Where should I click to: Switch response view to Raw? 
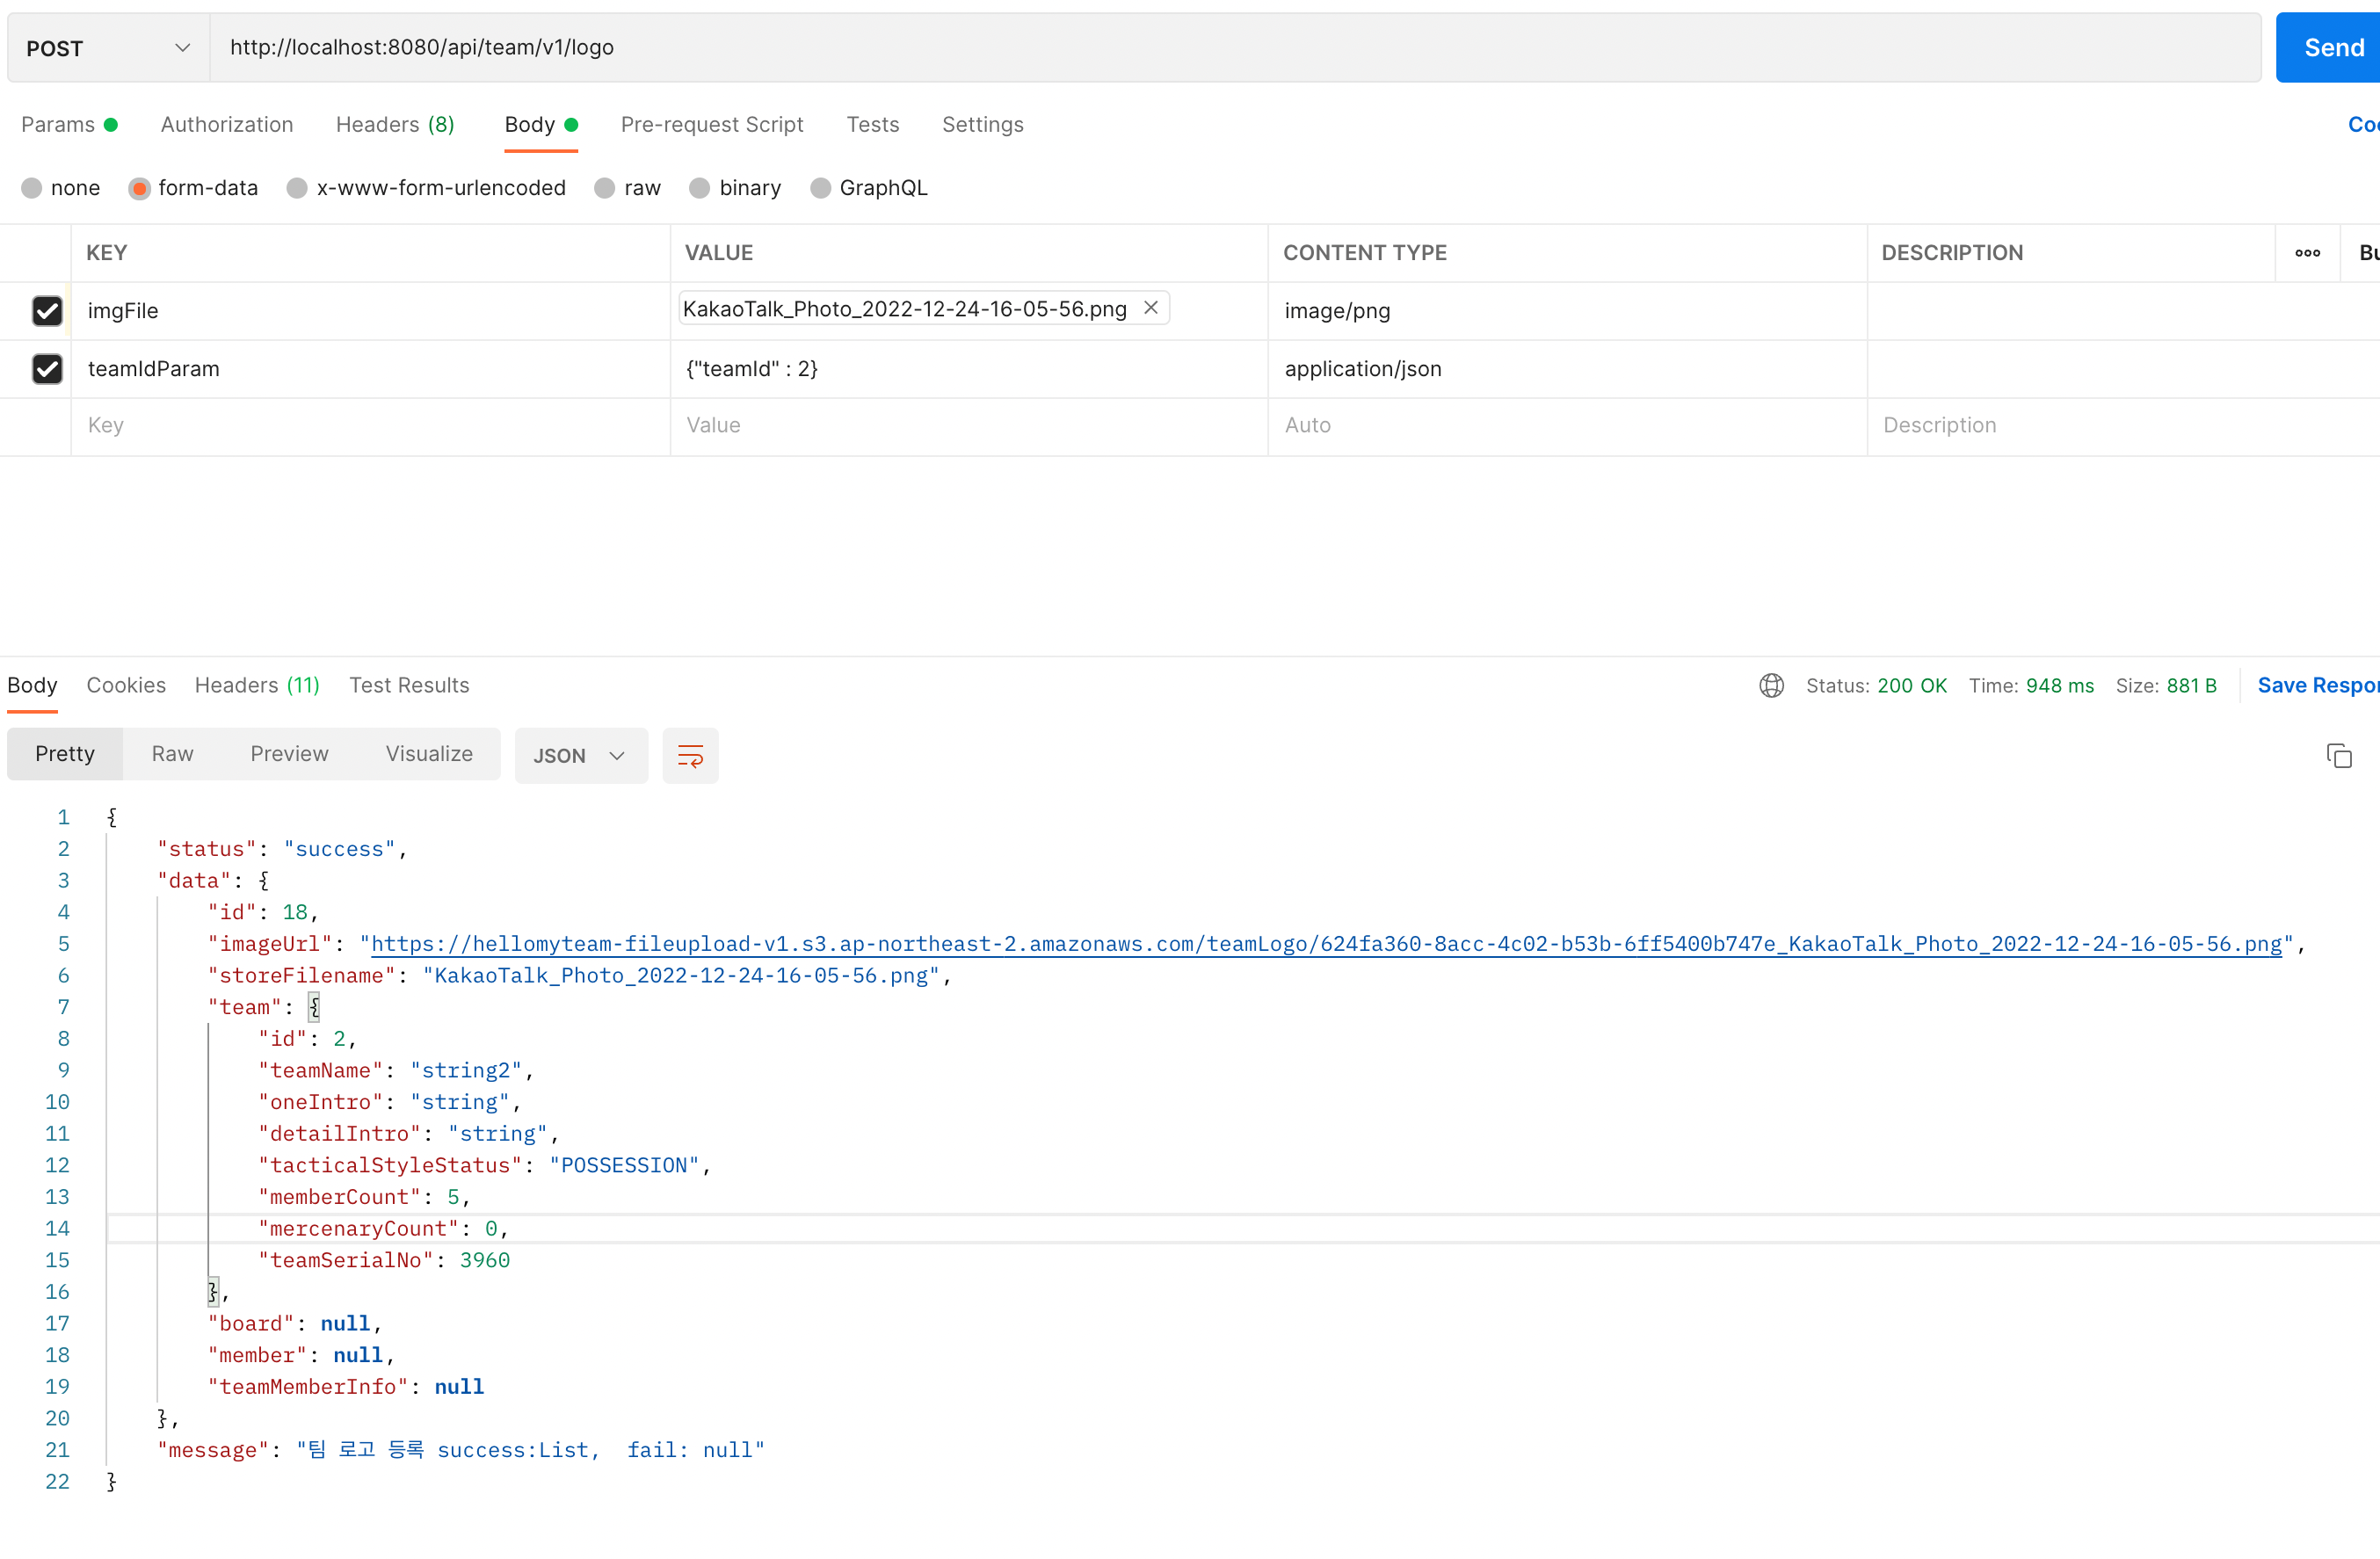[x=172, y=754]
